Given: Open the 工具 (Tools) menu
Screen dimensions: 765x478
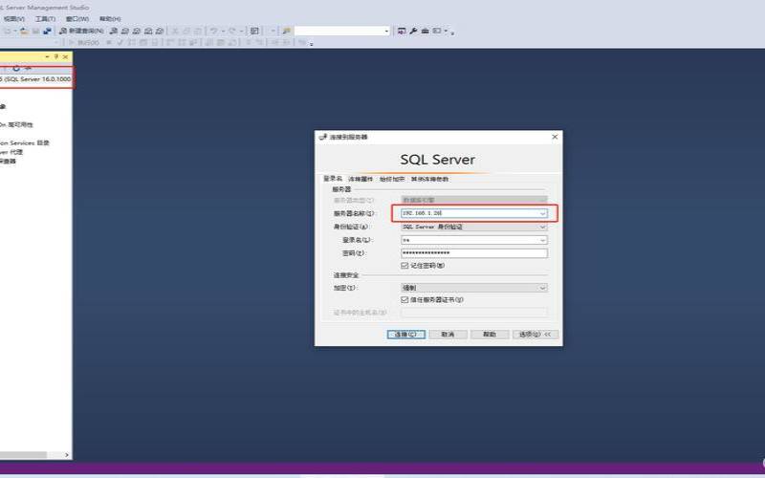Looking at the screenshot, I should click(44, 18).
